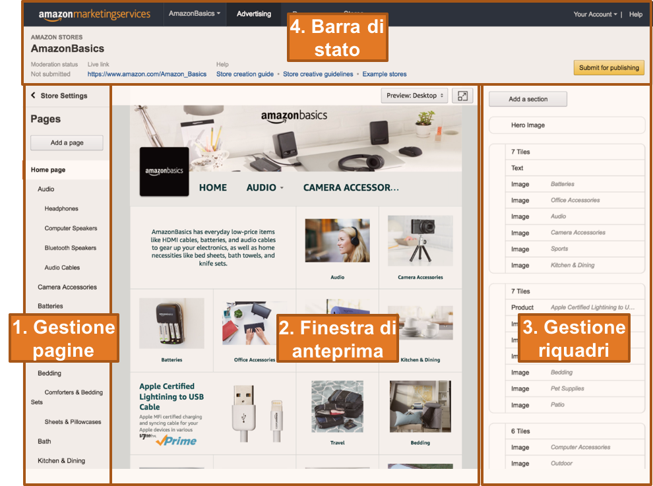Select Image Camera Accessories tile row
This screenshot has height=486, width=653.
[x=575, y=233]
